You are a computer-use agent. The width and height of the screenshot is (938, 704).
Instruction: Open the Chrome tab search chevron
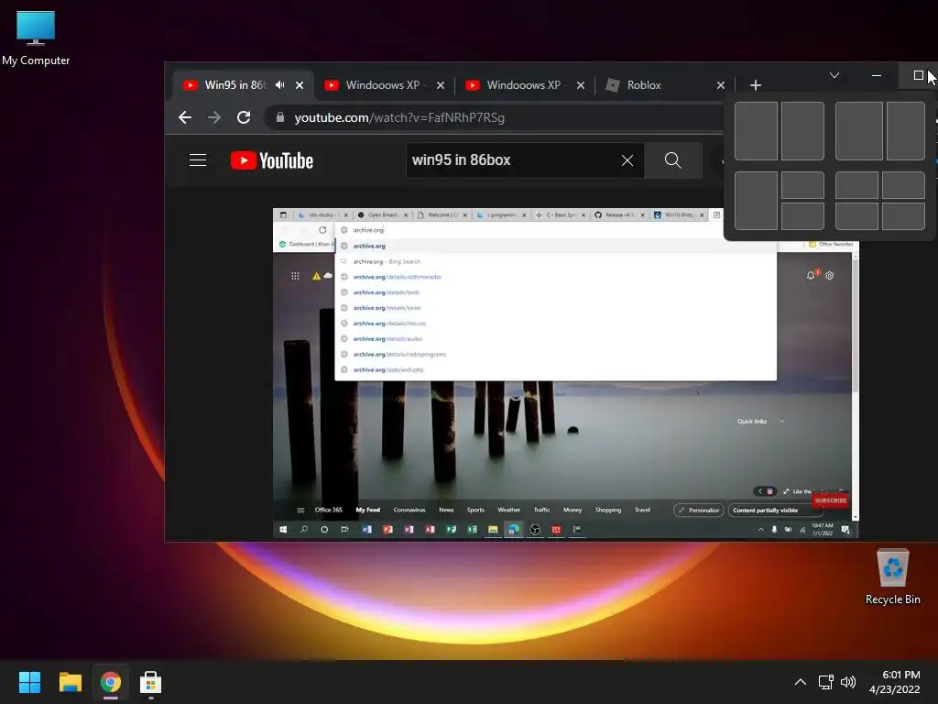[x=834, y=75]
